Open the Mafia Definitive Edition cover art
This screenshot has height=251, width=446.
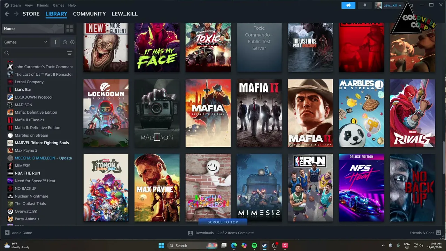[208, 113]
